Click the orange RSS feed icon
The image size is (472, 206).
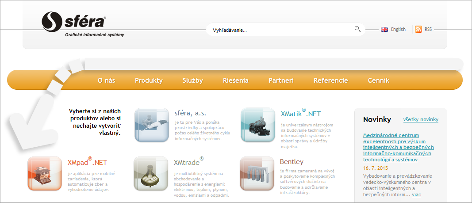tap(418, 29)
